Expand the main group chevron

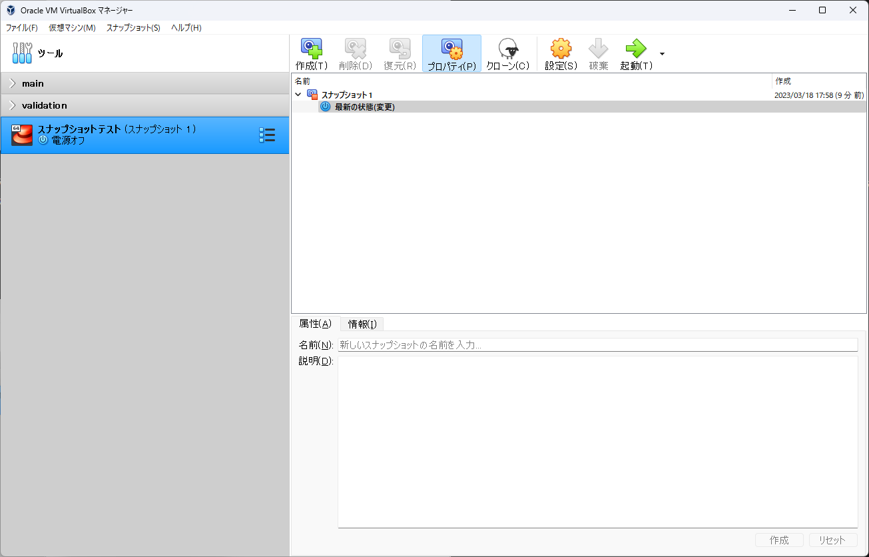click(13, 83)
